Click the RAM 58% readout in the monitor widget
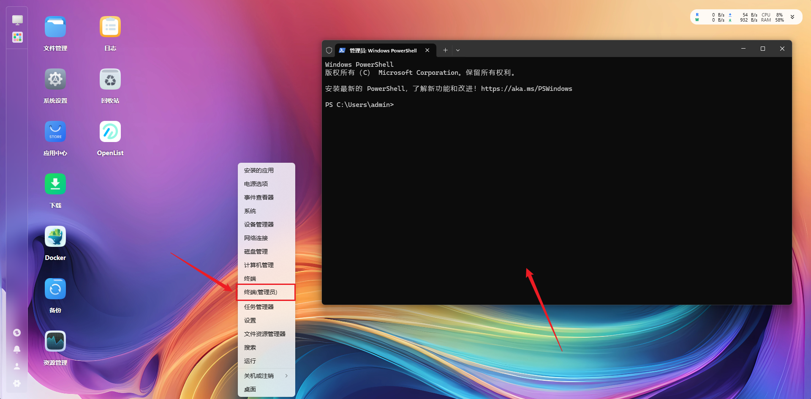The image size is (811, 399). (772, 20)
